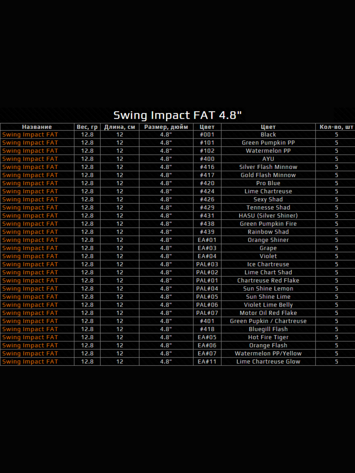Click the Silver Flash Minnow cell
Screen dimensions: 355x473
pyautogui.click(x=268, y=167)
